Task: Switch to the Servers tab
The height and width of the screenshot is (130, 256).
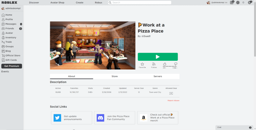Action: point(158,76)
